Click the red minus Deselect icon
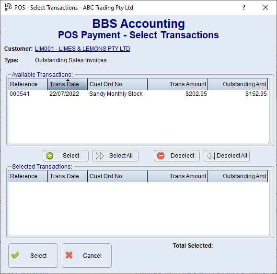Screen dimensions: 277x274 click(x=161, y=156)
